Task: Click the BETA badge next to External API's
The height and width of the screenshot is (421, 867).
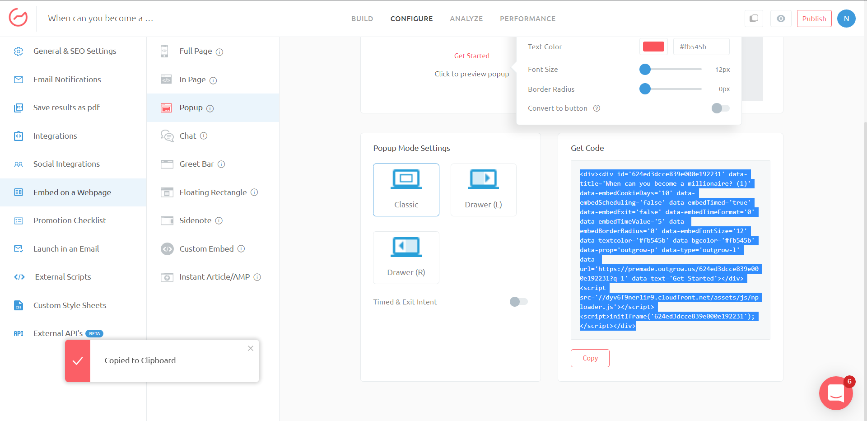Action: click(x=94, y=334)
